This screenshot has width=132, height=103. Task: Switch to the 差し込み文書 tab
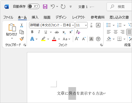119,17
